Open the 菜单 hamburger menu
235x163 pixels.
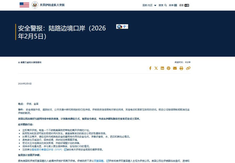(x=173, y=5)
